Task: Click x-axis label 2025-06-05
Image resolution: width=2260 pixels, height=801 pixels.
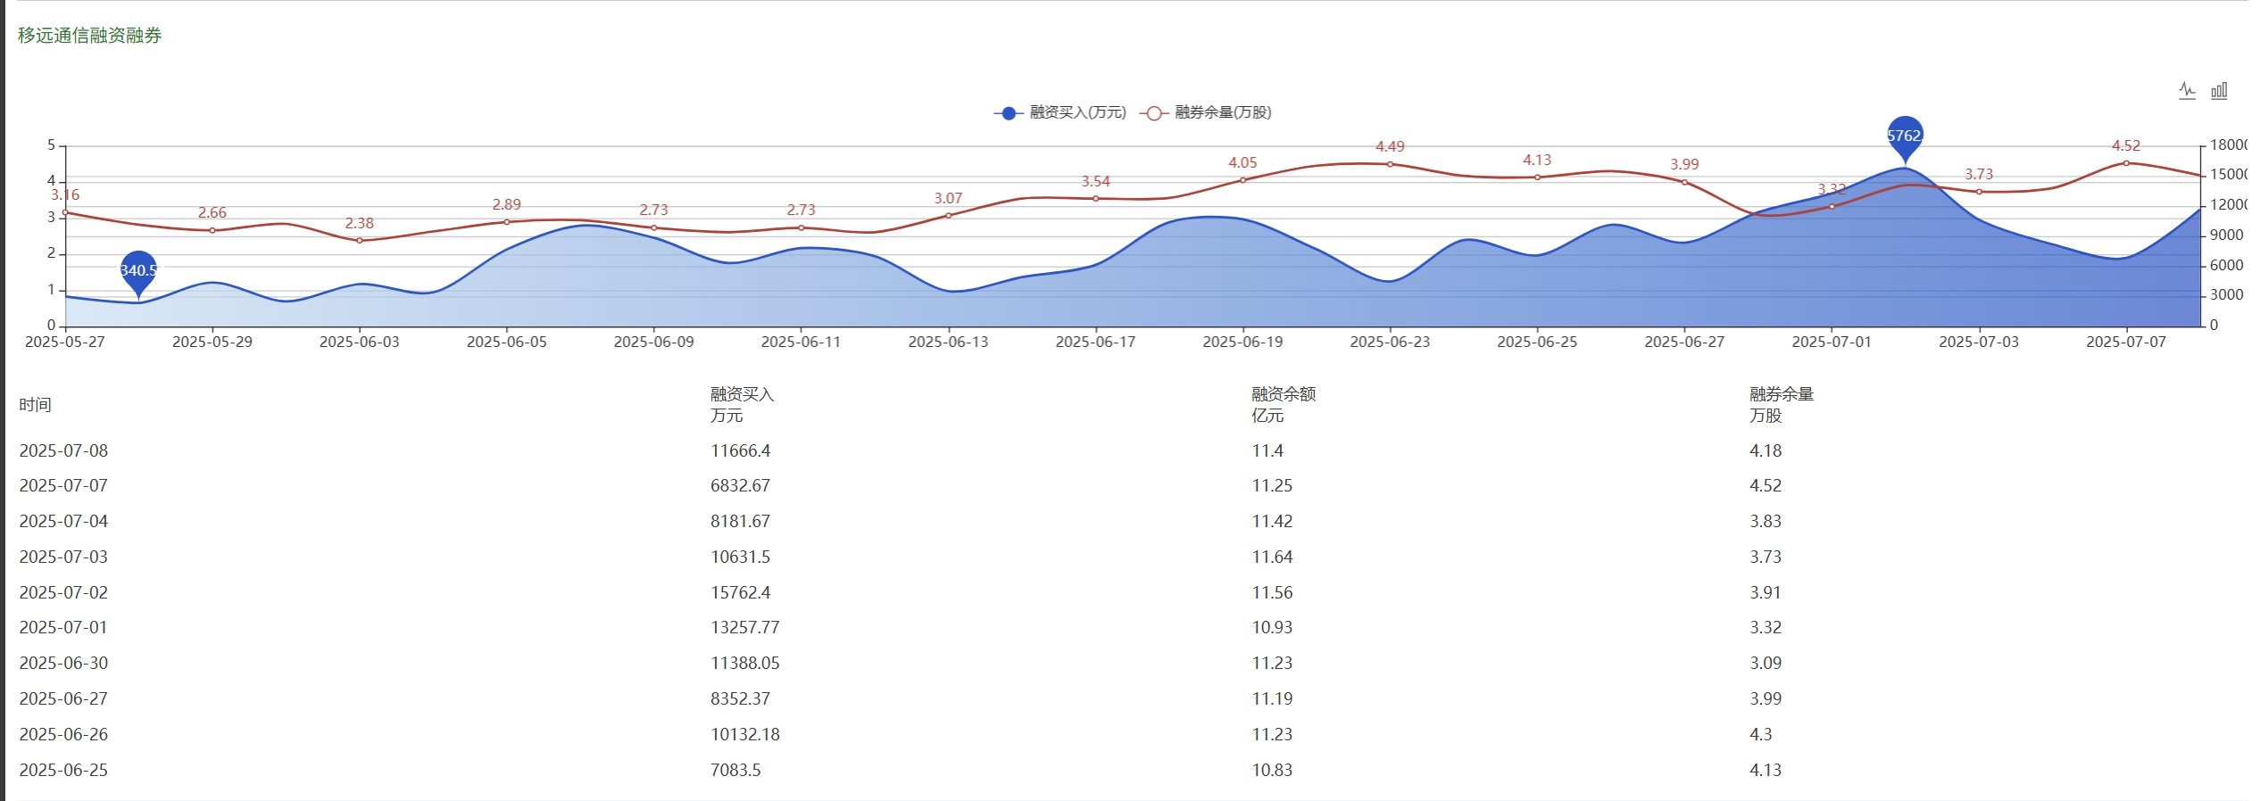Action: point(507,343)
